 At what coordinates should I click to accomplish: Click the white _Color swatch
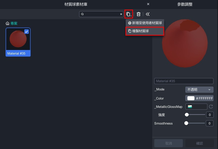pyautogui.click(x=191, y=98)
